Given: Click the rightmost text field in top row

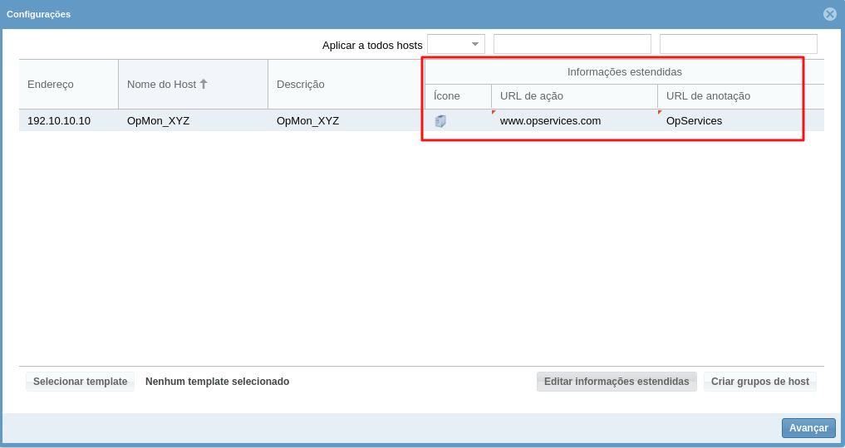Looking at the screenshot, I should click(x=738, y=44).
